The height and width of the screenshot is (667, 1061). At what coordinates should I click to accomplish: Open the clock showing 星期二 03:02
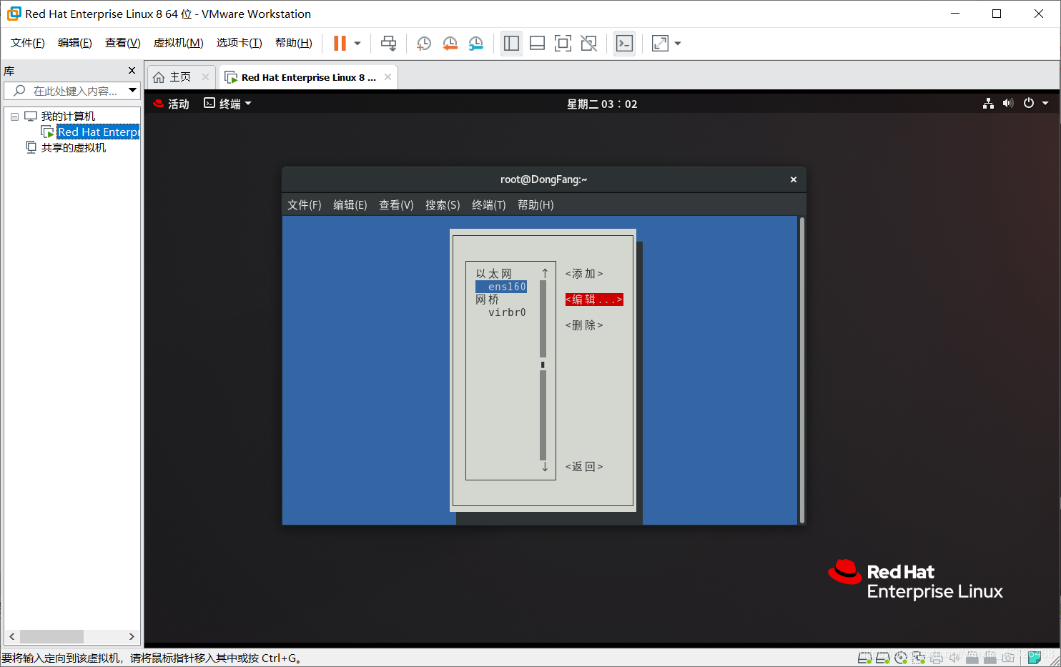[x=602, y=104]
